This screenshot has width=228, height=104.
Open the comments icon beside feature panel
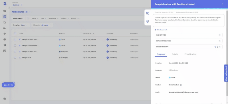click(x=148, y=13)
